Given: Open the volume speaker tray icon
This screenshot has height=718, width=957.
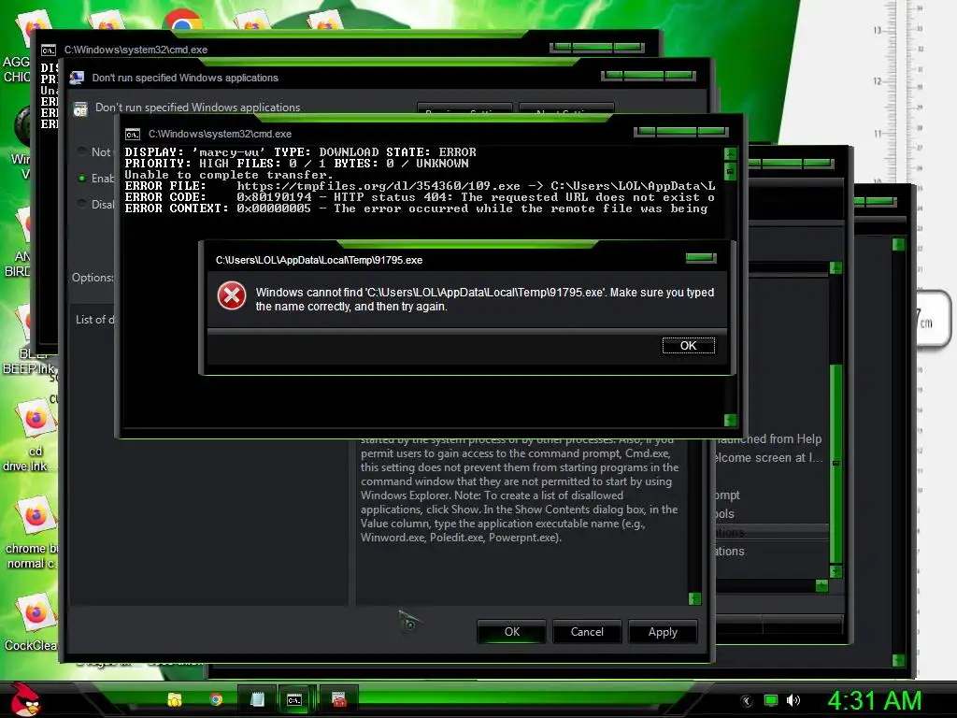Looking at the screenshot, I should click(x=793, y=701).
